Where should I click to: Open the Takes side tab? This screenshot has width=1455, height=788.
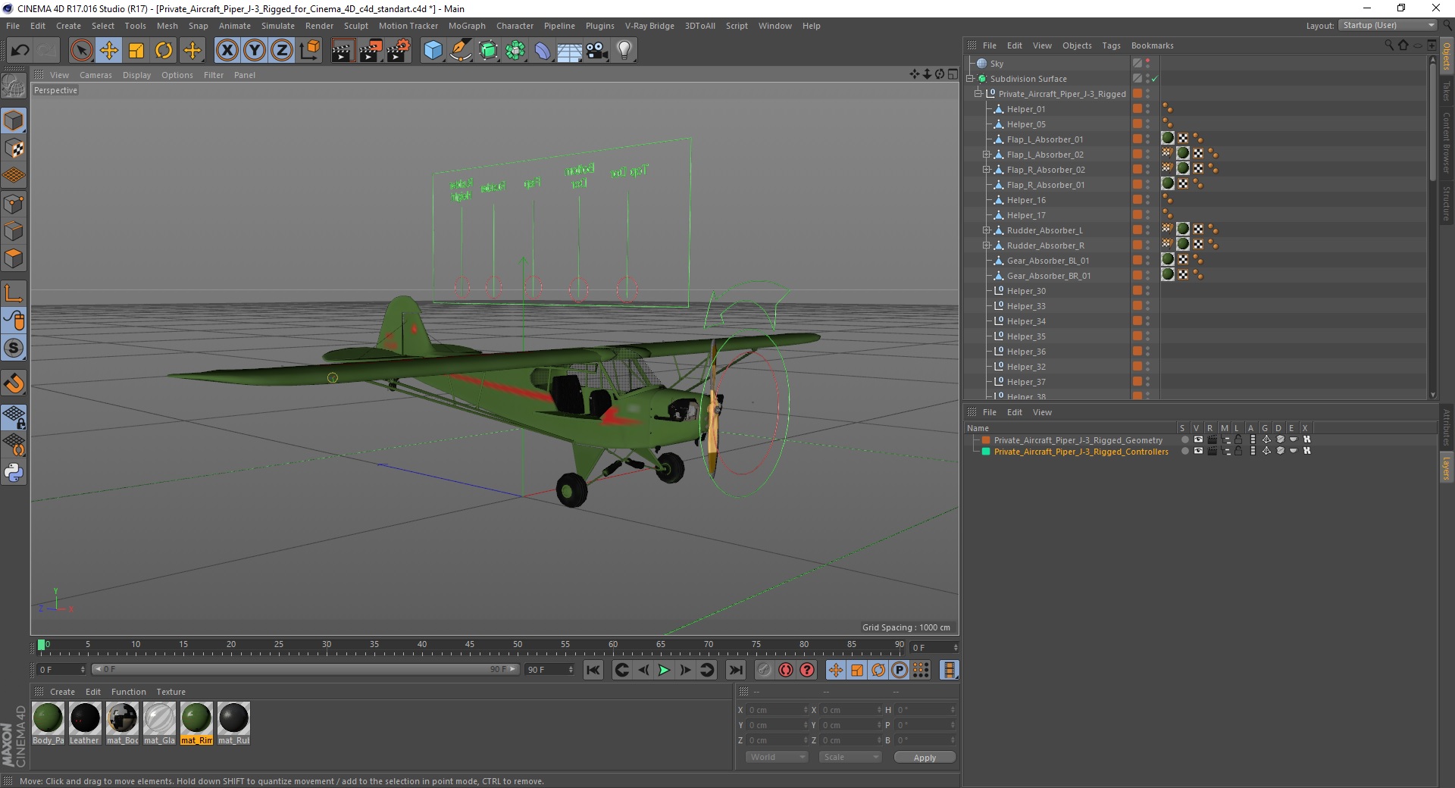(1446, 91)
